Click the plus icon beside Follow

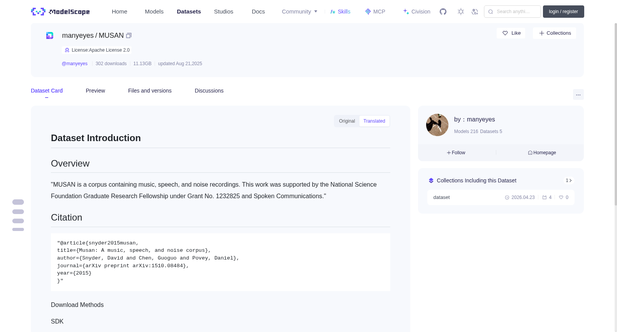pyautogui.click(x=449, y=153)
